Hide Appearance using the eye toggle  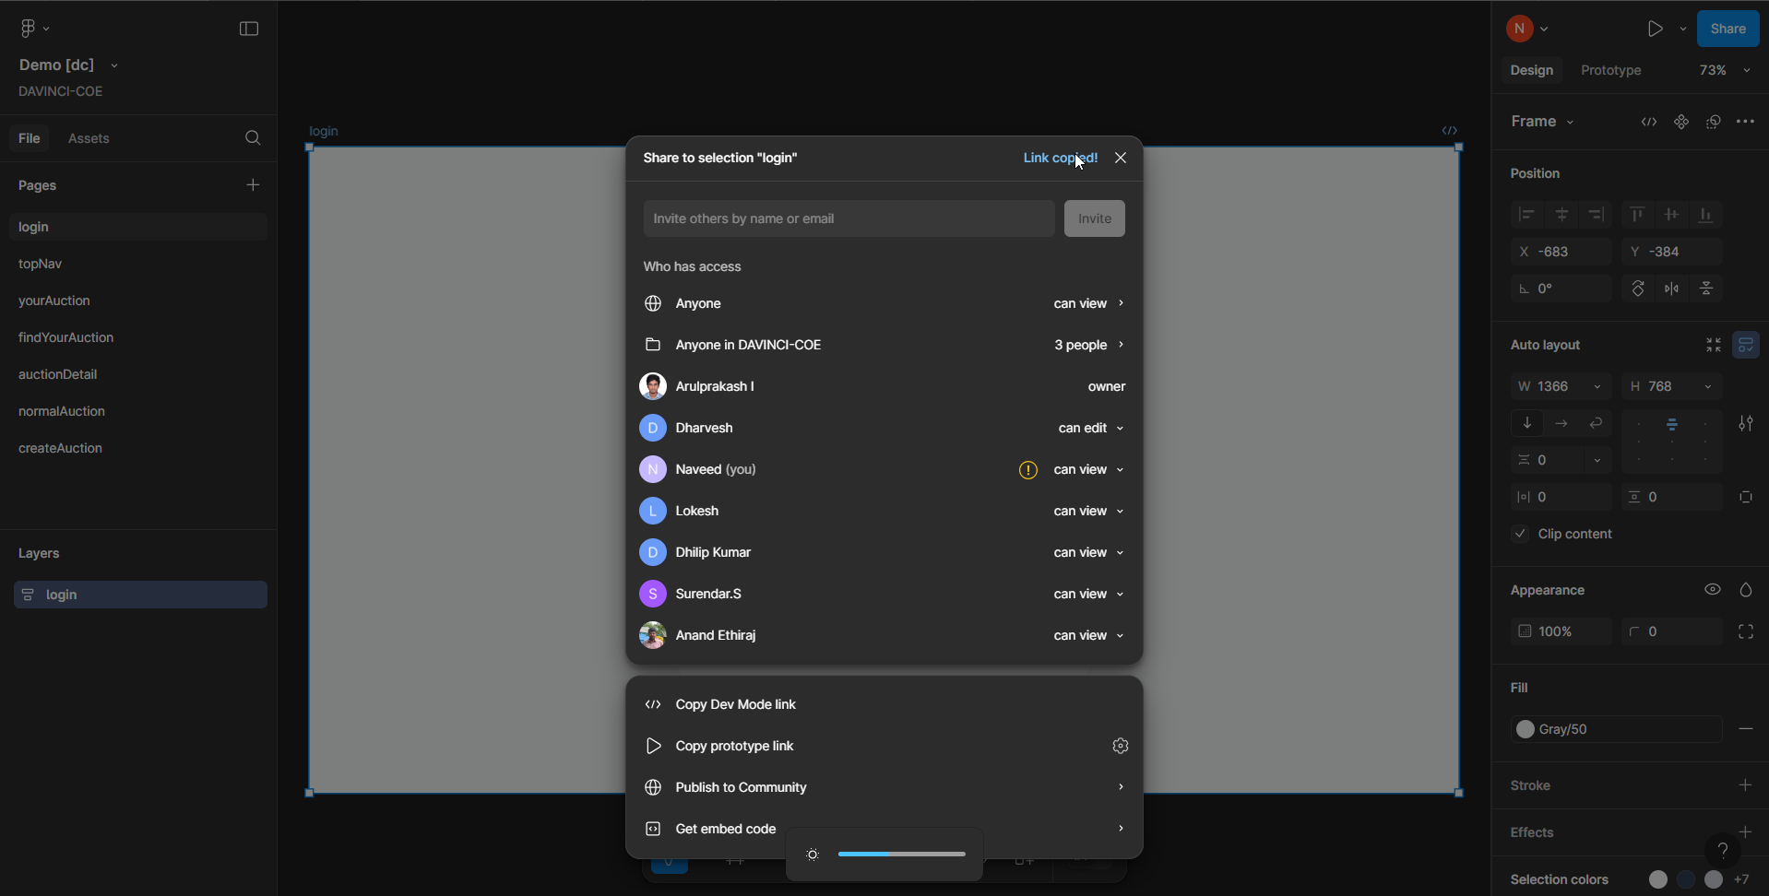(x=1713, y=589)
